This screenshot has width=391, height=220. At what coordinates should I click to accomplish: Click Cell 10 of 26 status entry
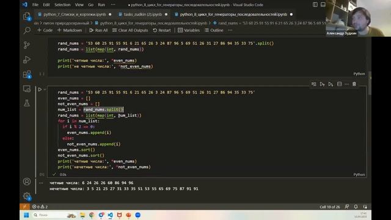click(330, 207)
